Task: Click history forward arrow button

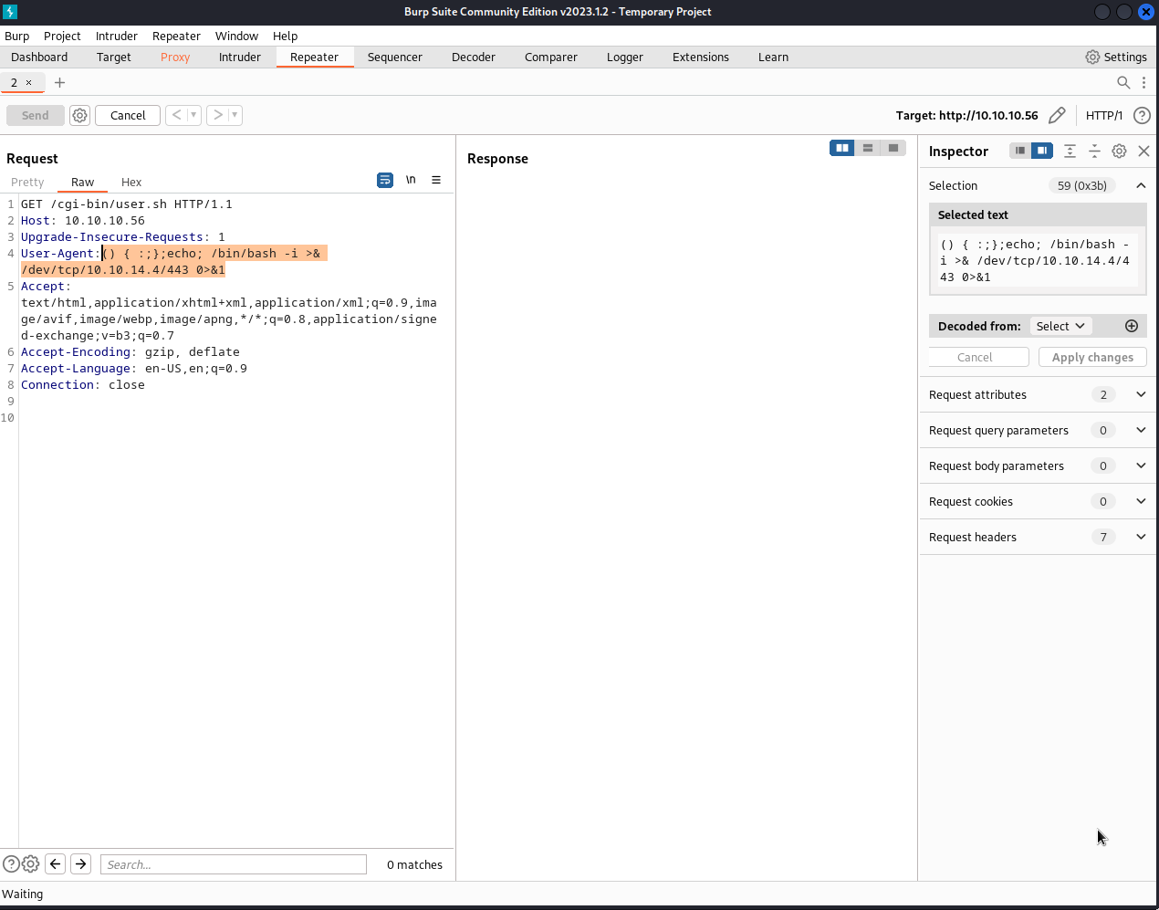Action: point(217,115)
